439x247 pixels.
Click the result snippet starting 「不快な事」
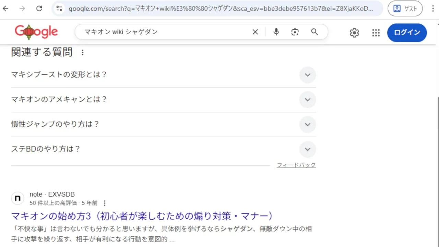(162, 234)
